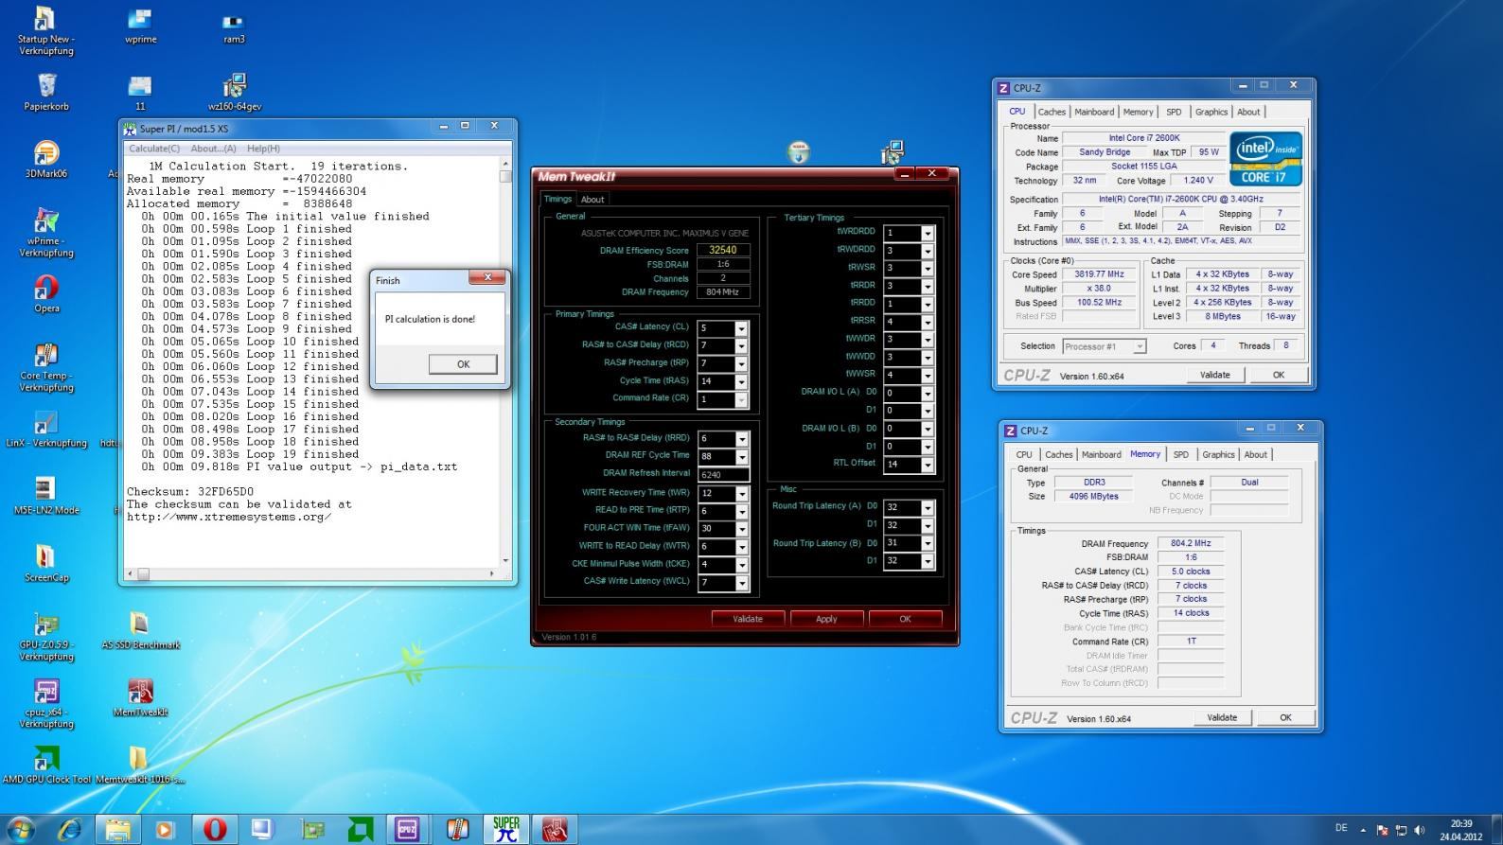This screenshot has width=1503, height=845.
Task: Switch to Caches tab in top CPU-Z
Action: [1052, 112]
